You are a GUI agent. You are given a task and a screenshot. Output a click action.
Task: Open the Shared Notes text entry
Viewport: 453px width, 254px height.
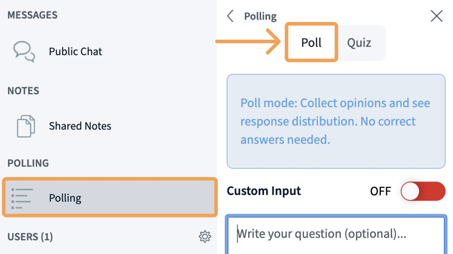pyautogui.click(x=80, y=126)
